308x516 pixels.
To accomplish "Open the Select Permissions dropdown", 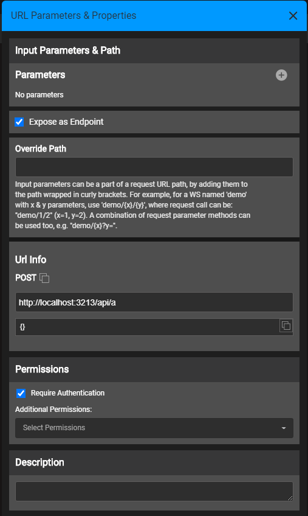I will pyautogui.click(x=154, y=428).
